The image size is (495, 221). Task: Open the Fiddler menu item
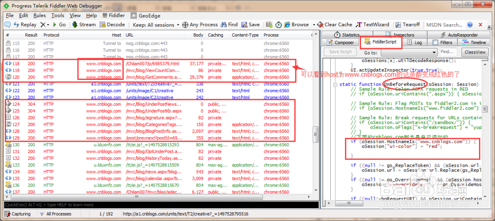point(114,15)
